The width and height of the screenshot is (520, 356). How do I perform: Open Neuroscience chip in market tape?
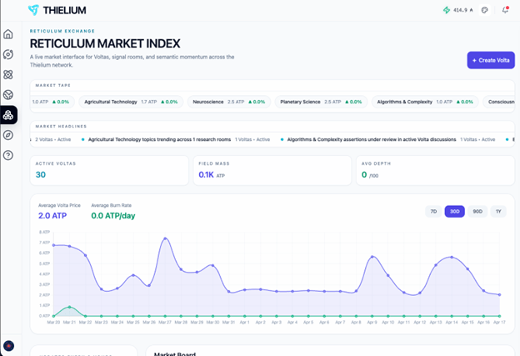[x=228, y=102]
